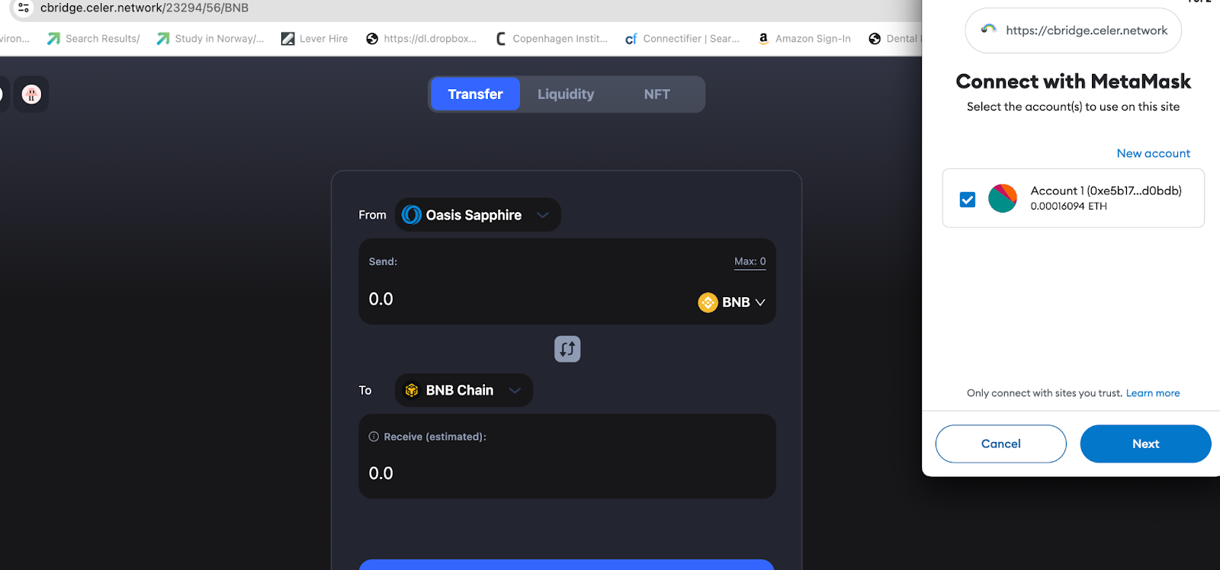Click the Send amount input field
This screenshot has height=570, width=1220.
click(x=526, y=299)
